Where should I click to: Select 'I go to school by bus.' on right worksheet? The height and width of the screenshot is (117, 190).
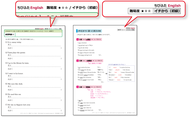[84, 67]
